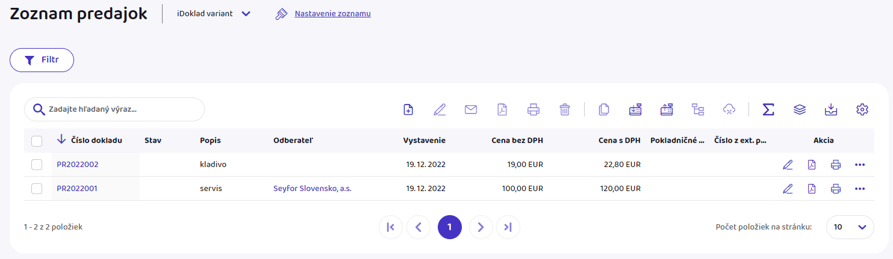The height and width of the screenshot is (259, 893).
Task: Open the Filtr button
Action: pyautogui.click(x=42, y=60)
